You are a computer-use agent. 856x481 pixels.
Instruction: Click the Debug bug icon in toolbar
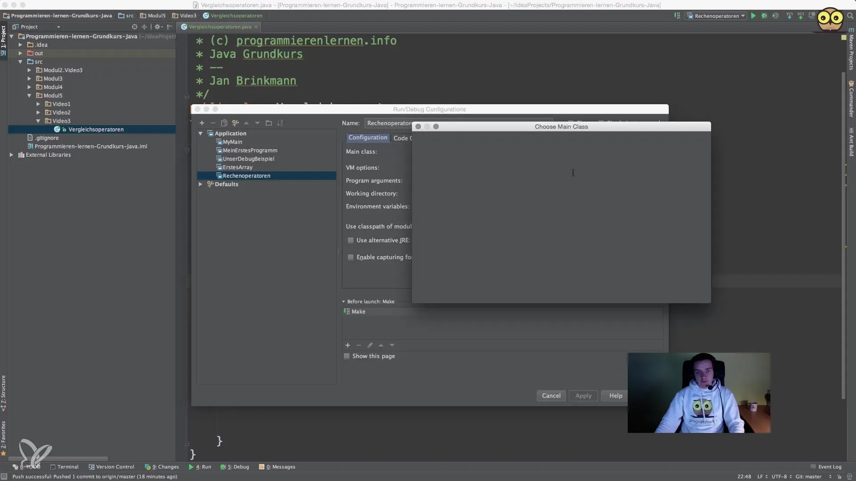click(x=764, y=16)
